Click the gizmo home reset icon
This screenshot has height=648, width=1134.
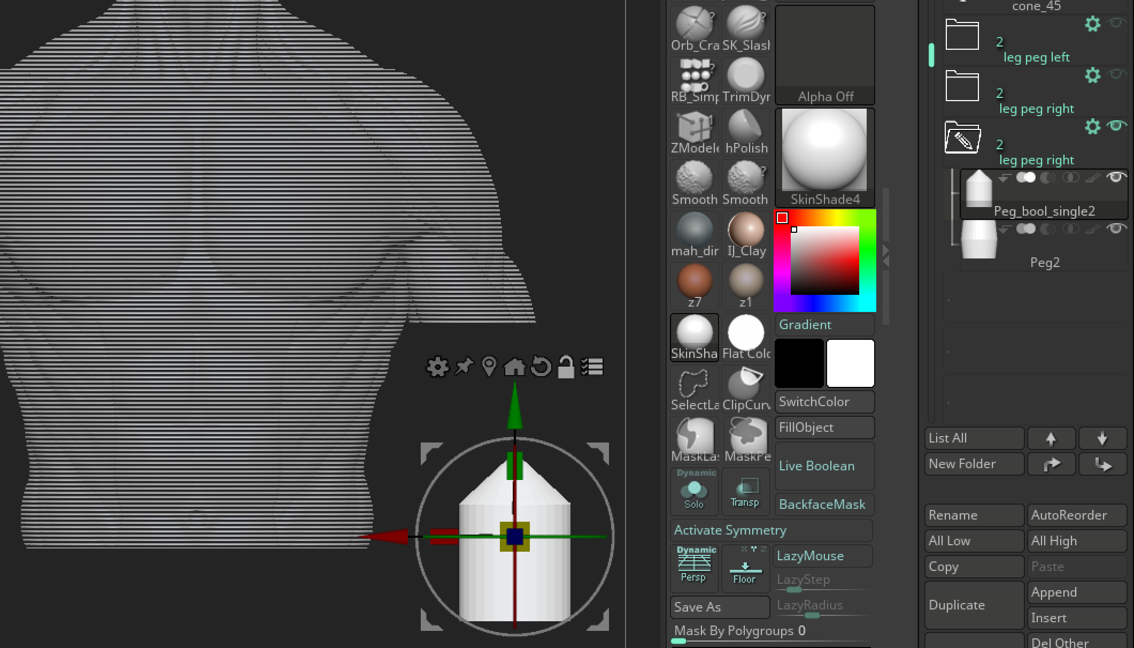pyautogui.click(x=514, y=367)
